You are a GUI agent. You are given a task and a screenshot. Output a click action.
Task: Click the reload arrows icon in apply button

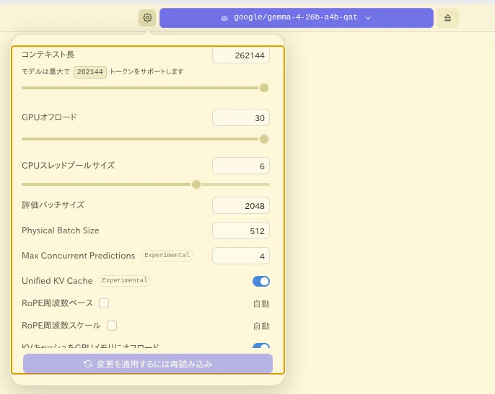click(88, 364)
